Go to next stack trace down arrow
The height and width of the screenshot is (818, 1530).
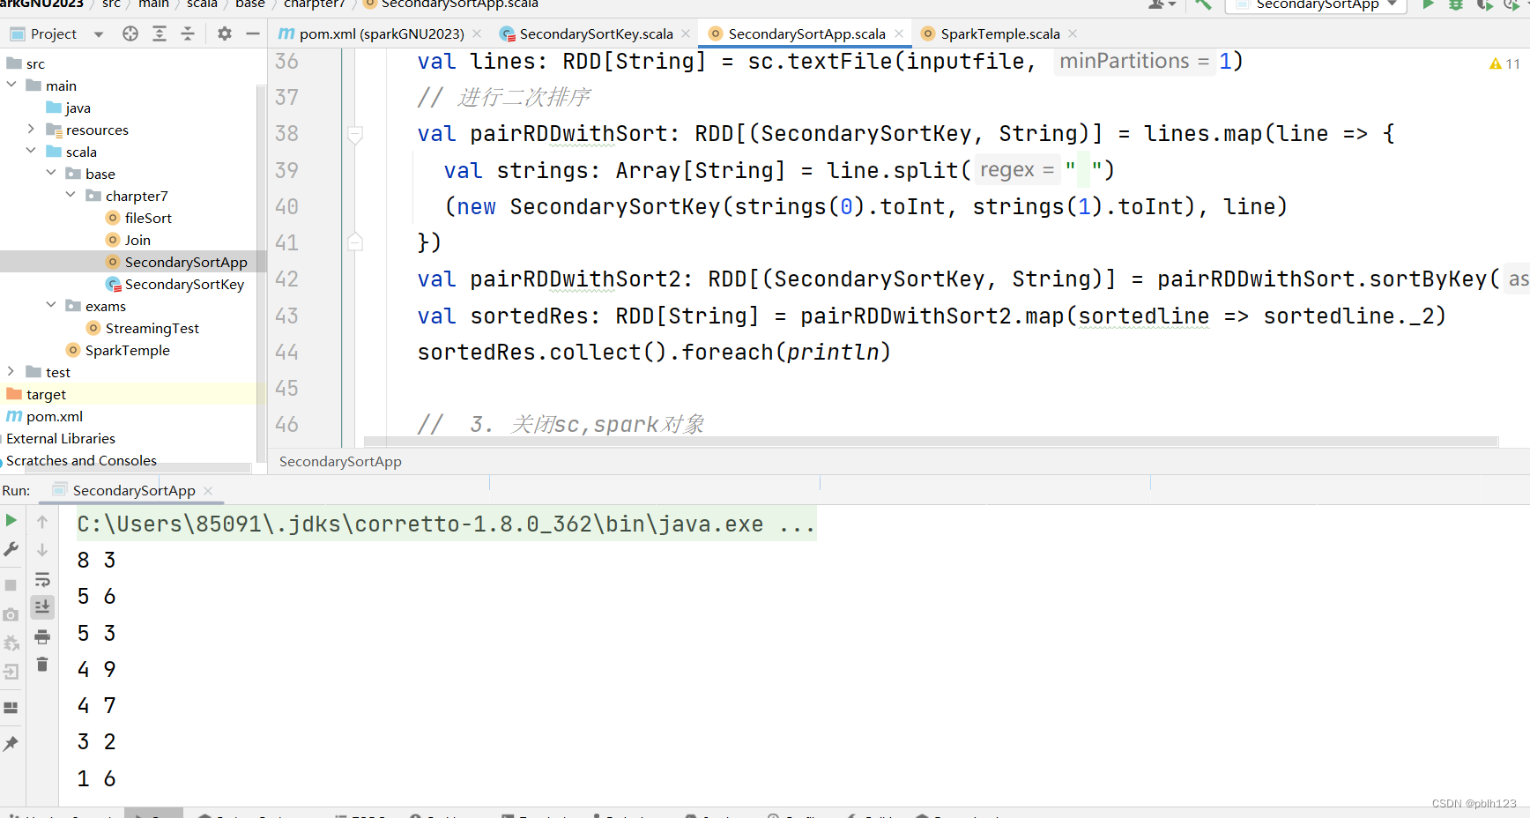click(x=42, y=550)
